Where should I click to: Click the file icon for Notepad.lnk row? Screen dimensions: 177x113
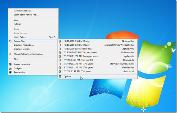60,41
